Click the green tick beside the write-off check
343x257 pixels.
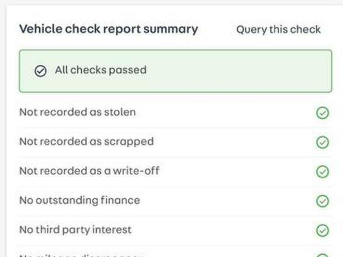coord(322,172)
